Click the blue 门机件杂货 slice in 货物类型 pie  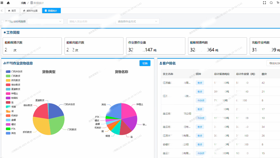55,111
